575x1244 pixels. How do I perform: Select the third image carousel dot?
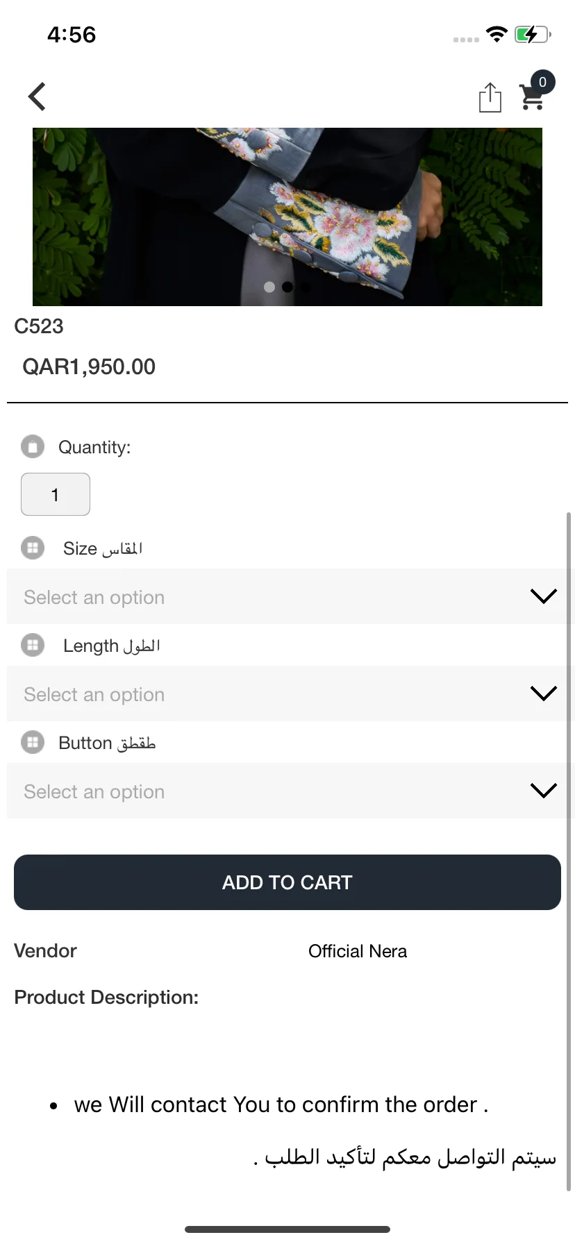(x=306, y=287)
